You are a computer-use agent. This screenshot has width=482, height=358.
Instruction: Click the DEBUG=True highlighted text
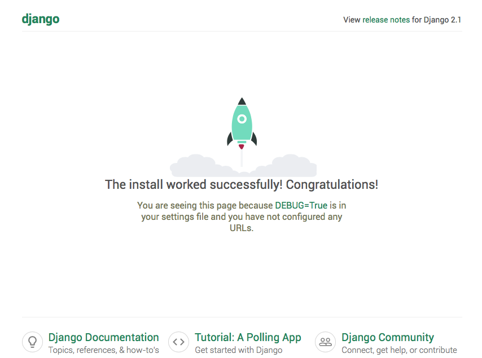300,205
